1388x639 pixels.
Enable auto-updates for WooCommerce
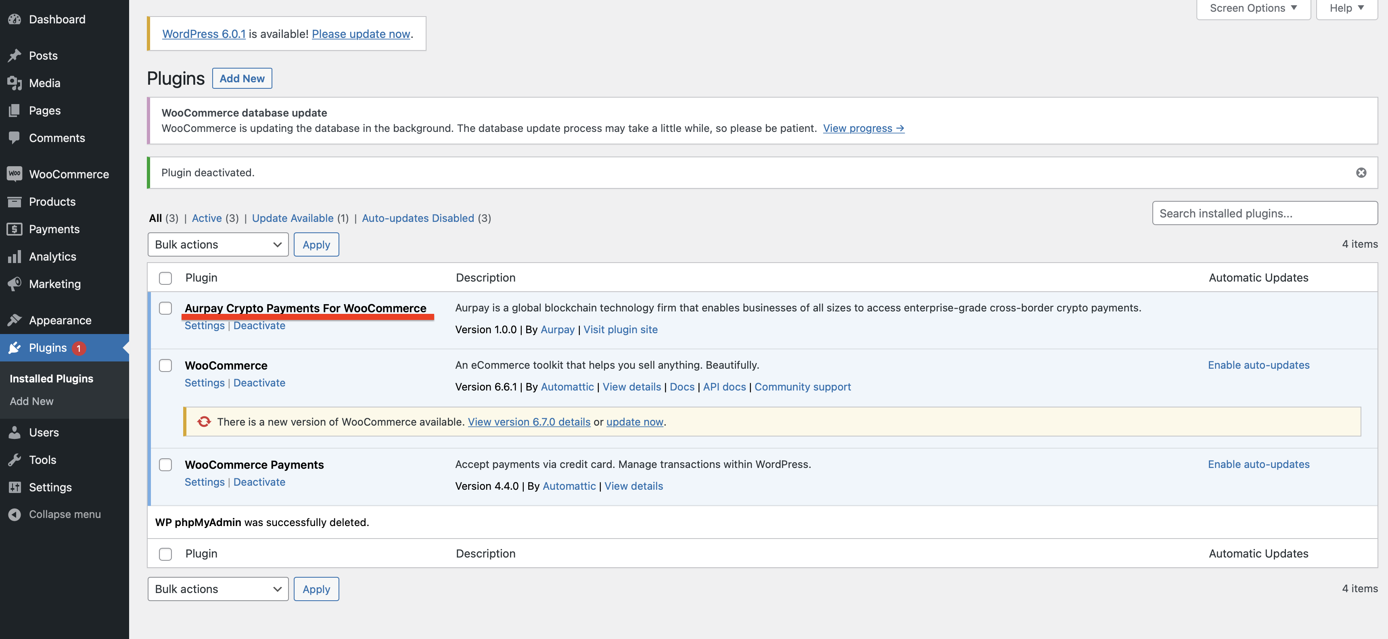pyautogui.click(x=1259, y=365)
